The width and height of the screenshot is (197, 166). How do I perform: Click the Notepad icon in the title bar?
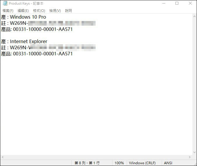[5, 3]
